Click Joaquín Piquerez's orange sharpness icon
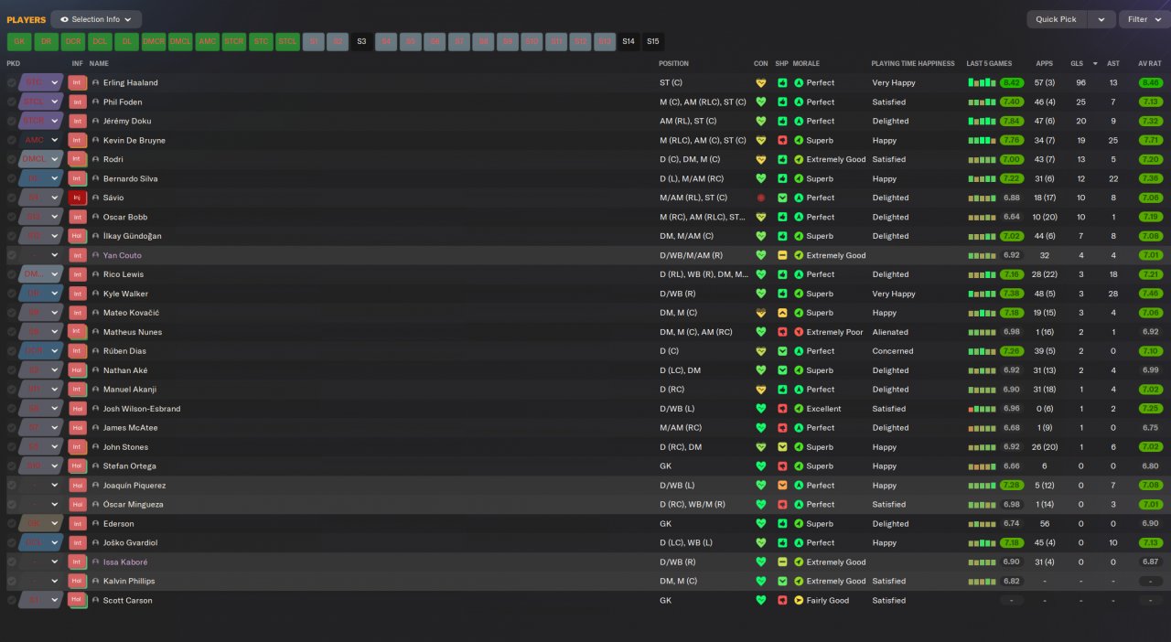1171x642 pixels. 782,486
